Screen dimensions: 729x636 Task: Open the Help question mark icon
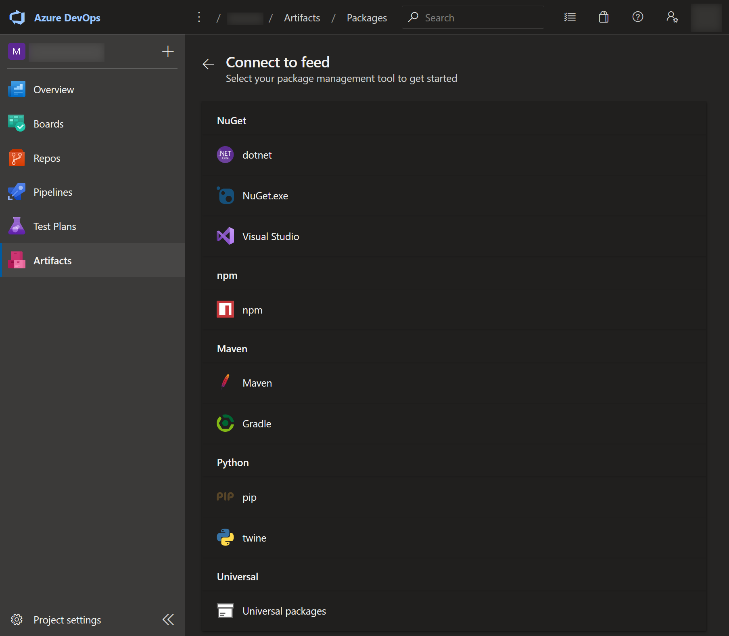click(x=638, y=17)
